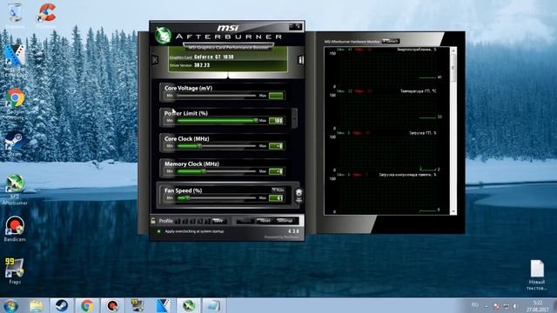This screenshot has height=313, width=557.
Task: Click the Kombustor K button on the left
Action: (x=155, y=59)
